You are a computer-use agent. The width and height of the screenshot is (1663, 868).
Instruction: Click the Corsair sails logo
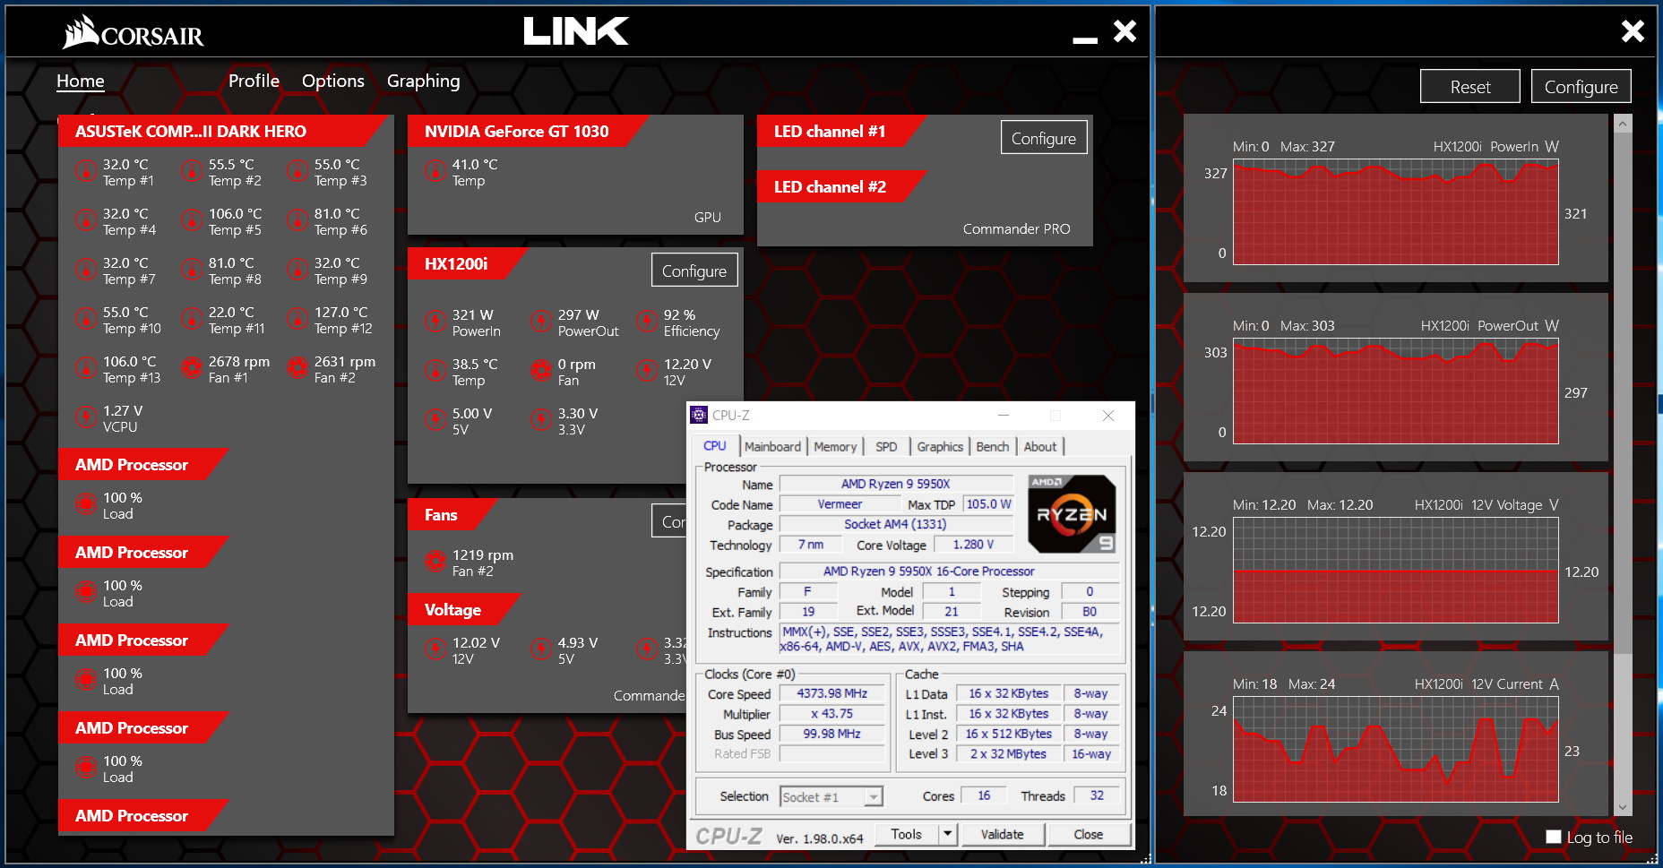pos(81,31)
